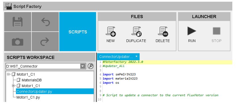The image size is (236, 107).
Task: Click the floppy disk save icon
Action: pos(18,22)
